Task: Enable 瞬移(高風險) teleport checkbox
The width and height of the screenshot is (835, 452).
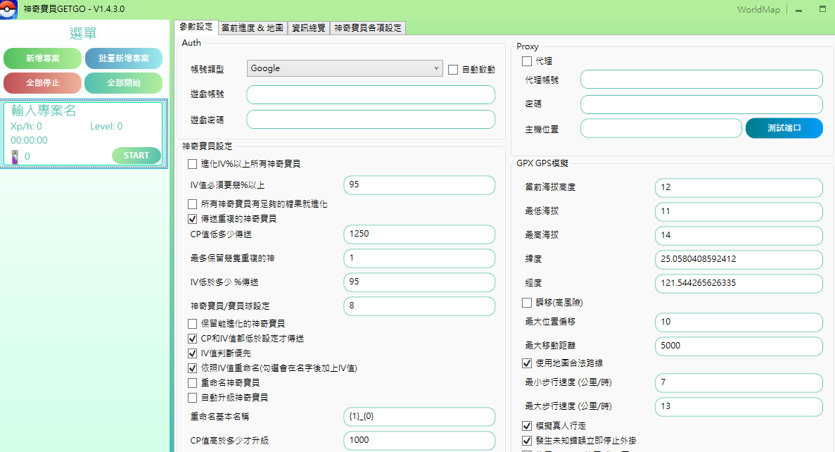Action: click(527, 303)
